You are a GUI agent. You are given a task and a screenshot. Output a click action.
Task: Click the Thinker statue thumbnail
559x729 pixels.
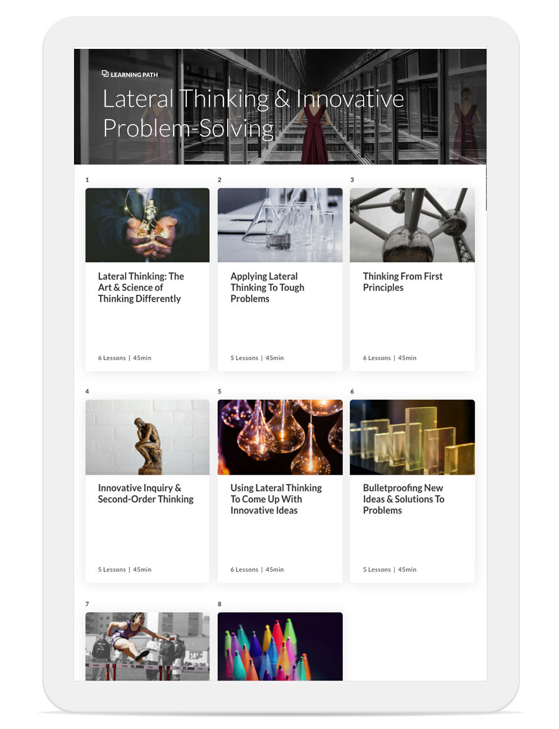pos(147,437)
